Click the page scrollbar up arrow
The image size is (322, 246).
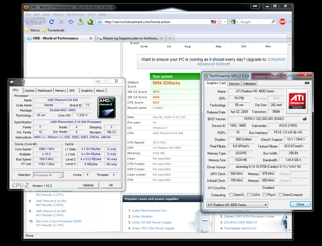pyautogui.click(x=290, y=45)
